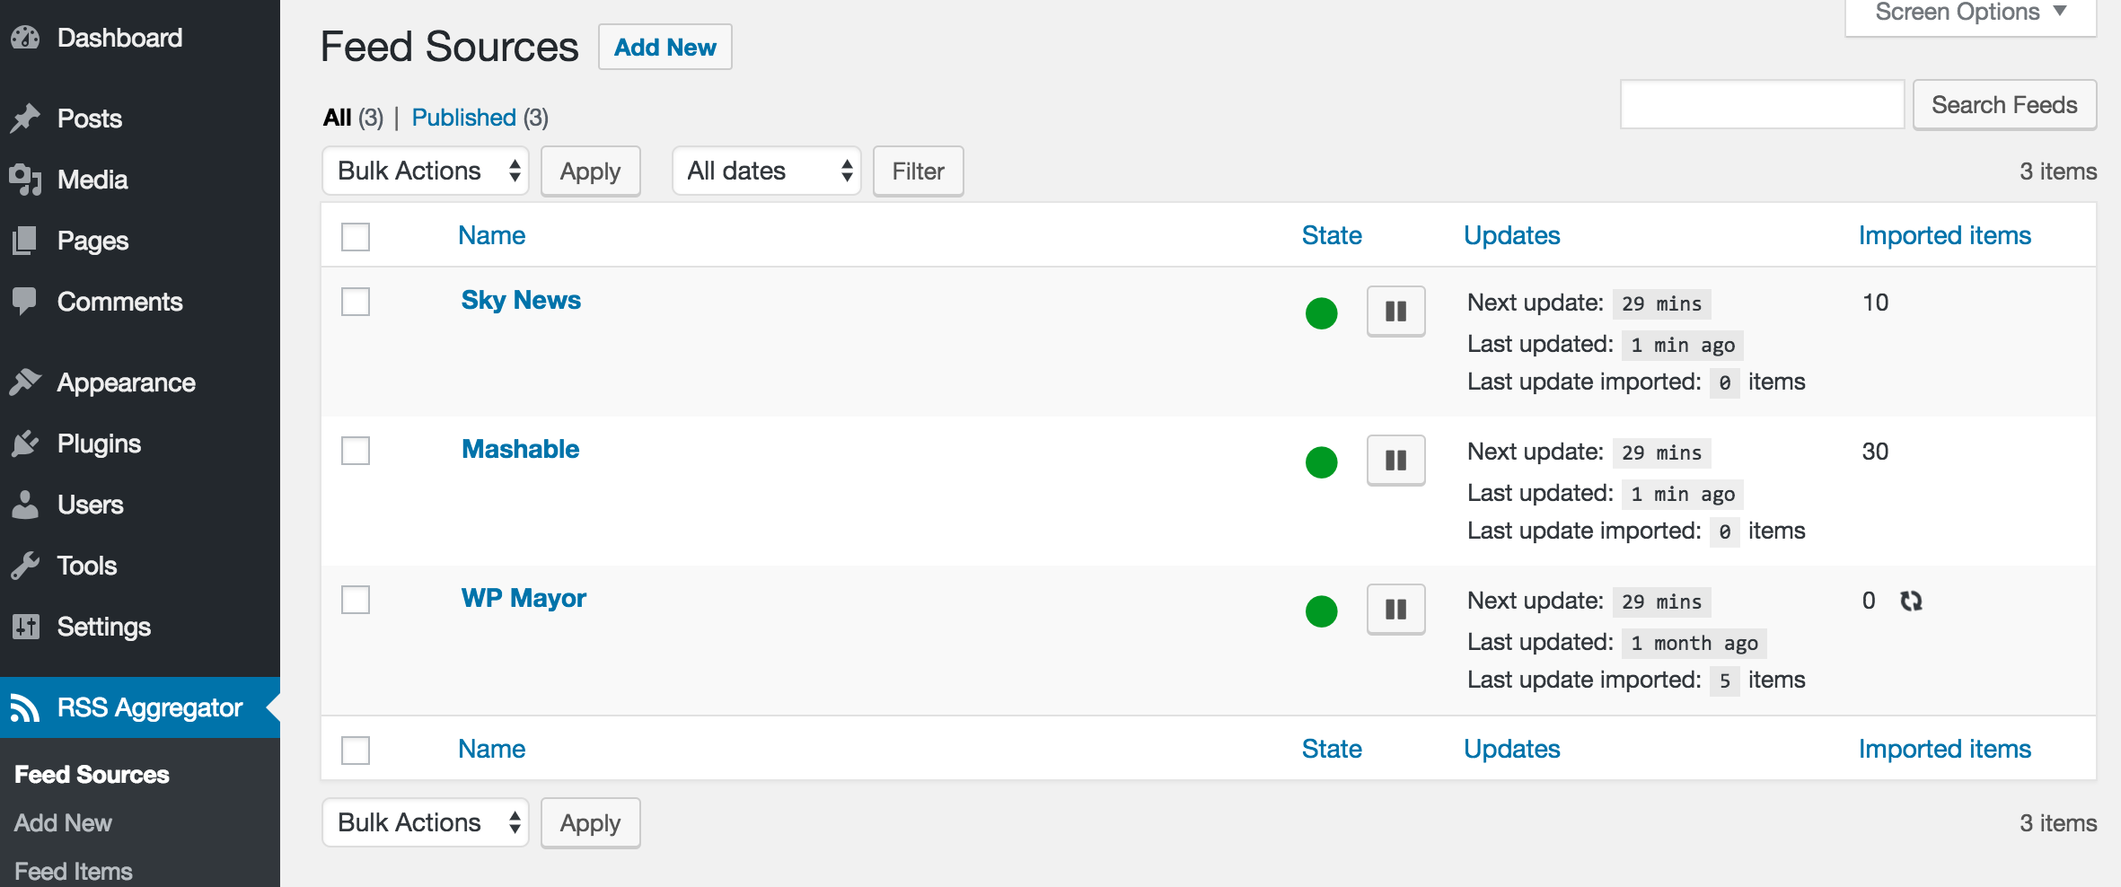This screenshot has height=887, width=2121.
Task: Click the green state indicator for WP Mayor
Action: (1321, 611)
